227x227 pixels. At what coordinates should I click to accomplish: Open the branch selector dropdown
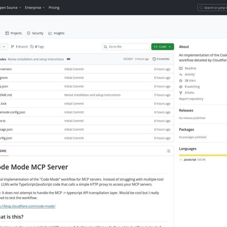[x=3, y=46]
